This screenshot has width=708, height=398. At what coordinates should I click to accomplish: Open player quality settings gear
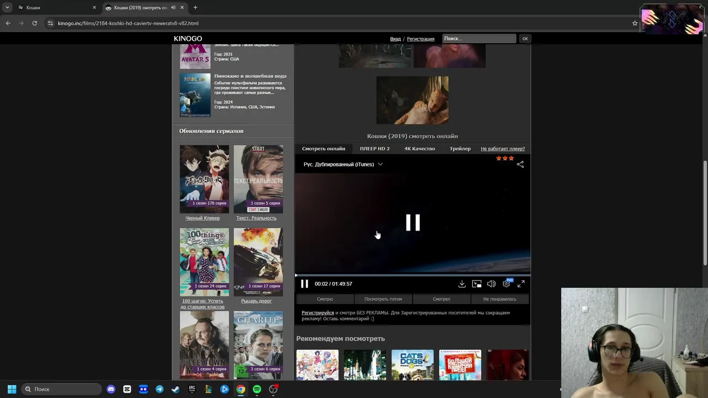(506, 284)
